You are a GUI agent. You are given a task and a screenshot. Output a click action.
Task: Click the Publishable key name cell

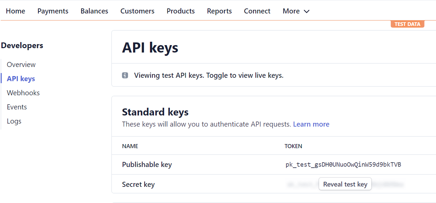[147, 165]
